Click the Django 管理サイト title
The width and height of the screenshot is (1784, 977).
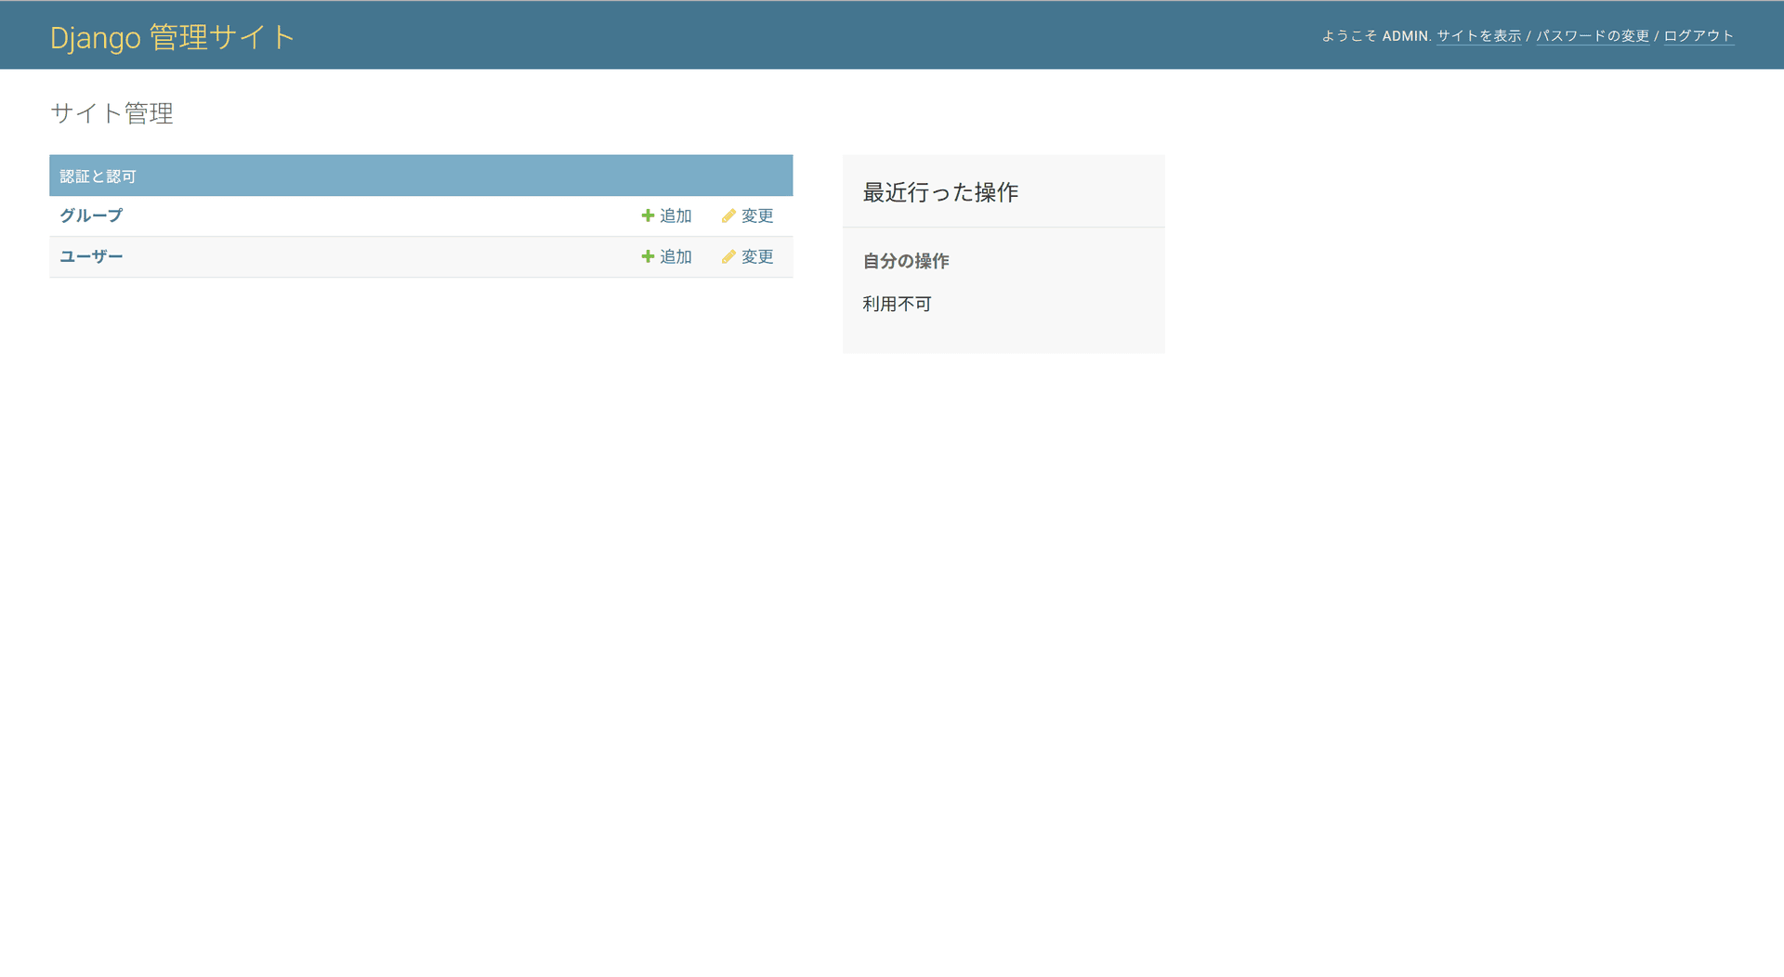(173, 37)
